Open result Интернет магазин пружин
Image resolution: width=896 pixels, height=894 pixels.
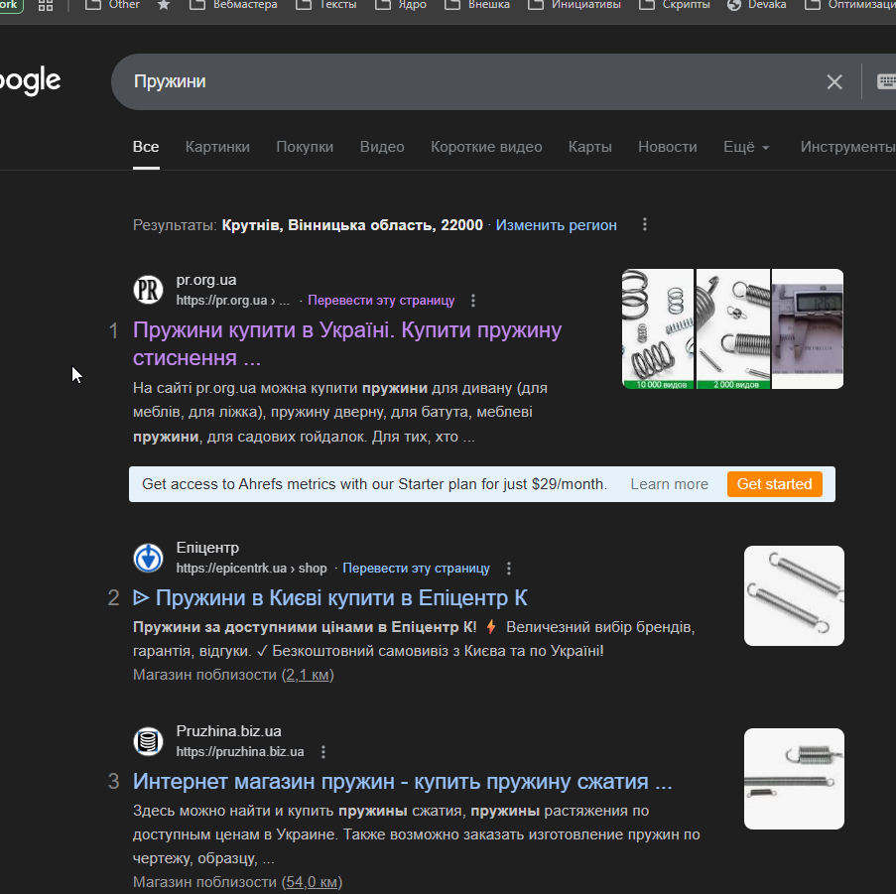[x=402, y=782]
